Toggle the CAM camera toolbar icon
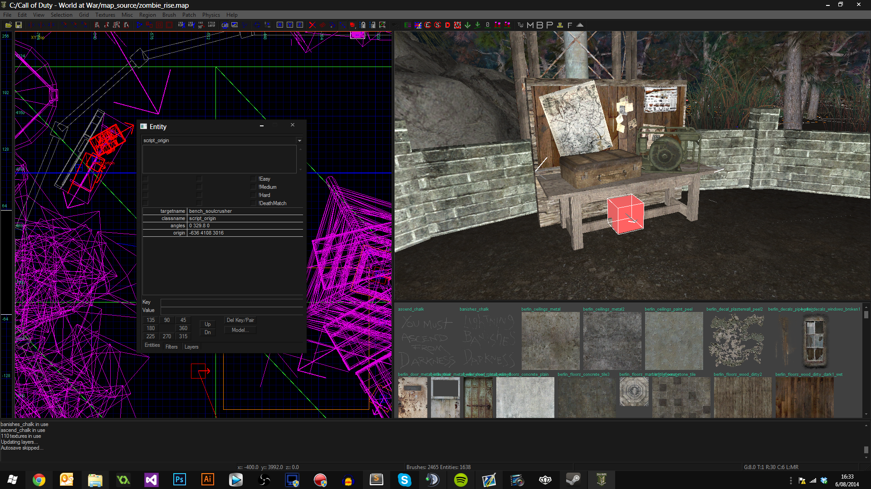871x489 pixels. click(x=225, y=25)
